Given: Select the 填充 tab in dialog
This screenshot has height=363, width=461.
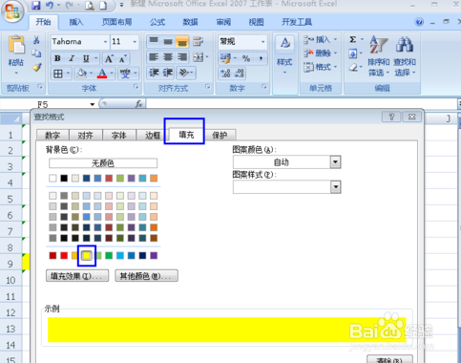Looking at the screenshot, I should [x=186, y=135].
